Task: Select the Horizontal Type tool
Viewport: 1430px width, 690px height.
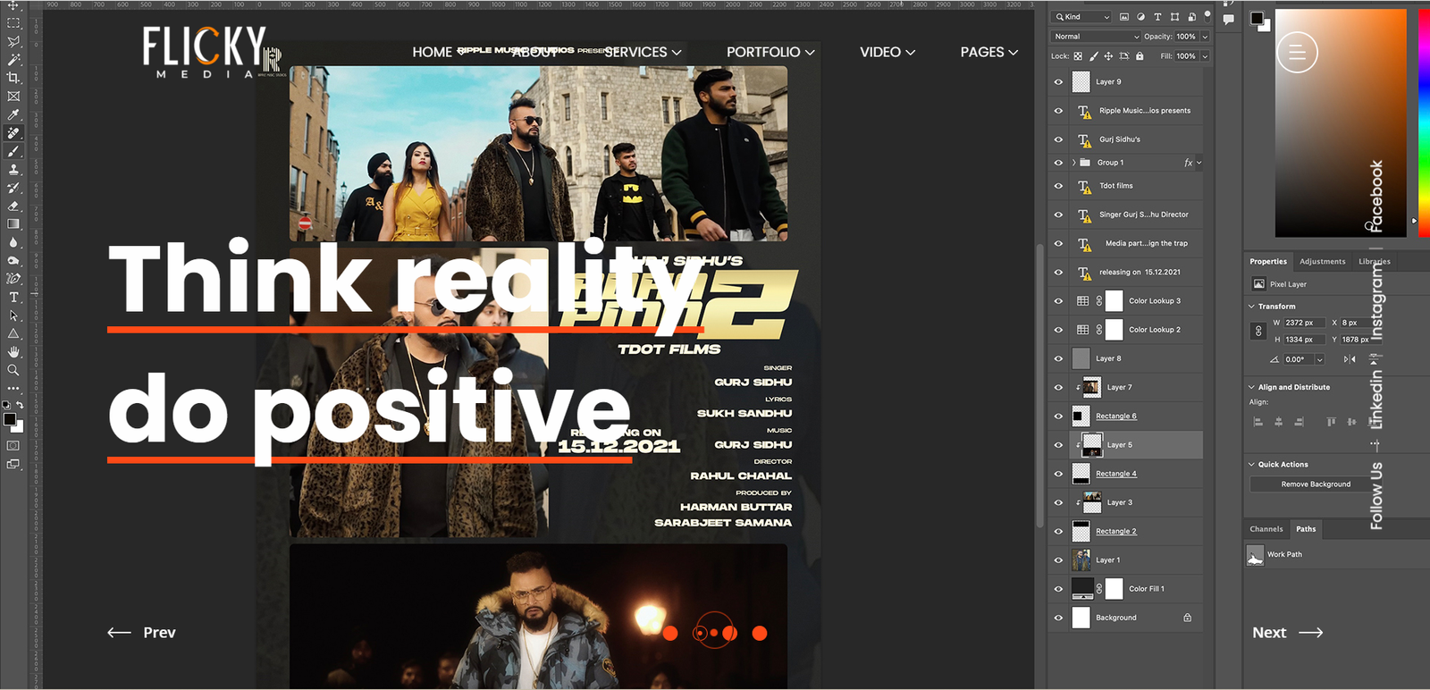Action: pos(13,297)
